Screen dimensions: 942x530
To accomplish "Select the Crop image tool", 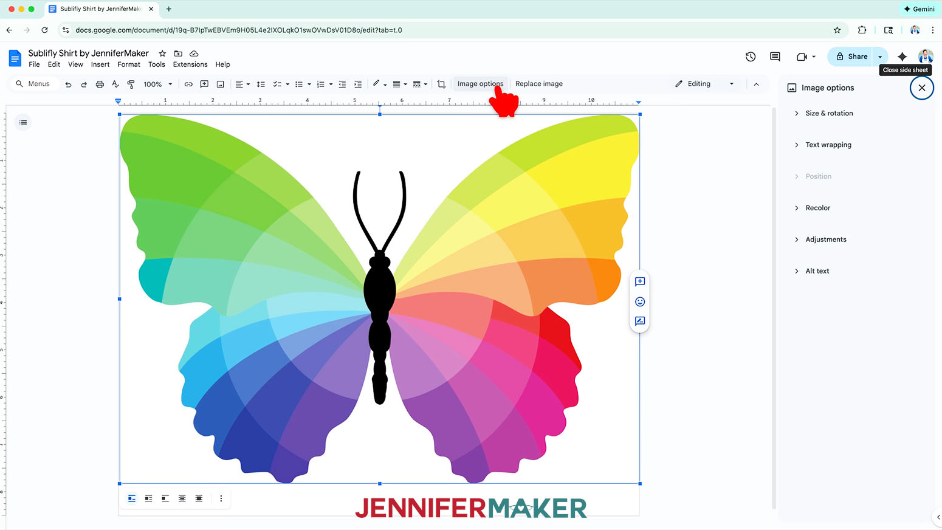I will point(441,84).
